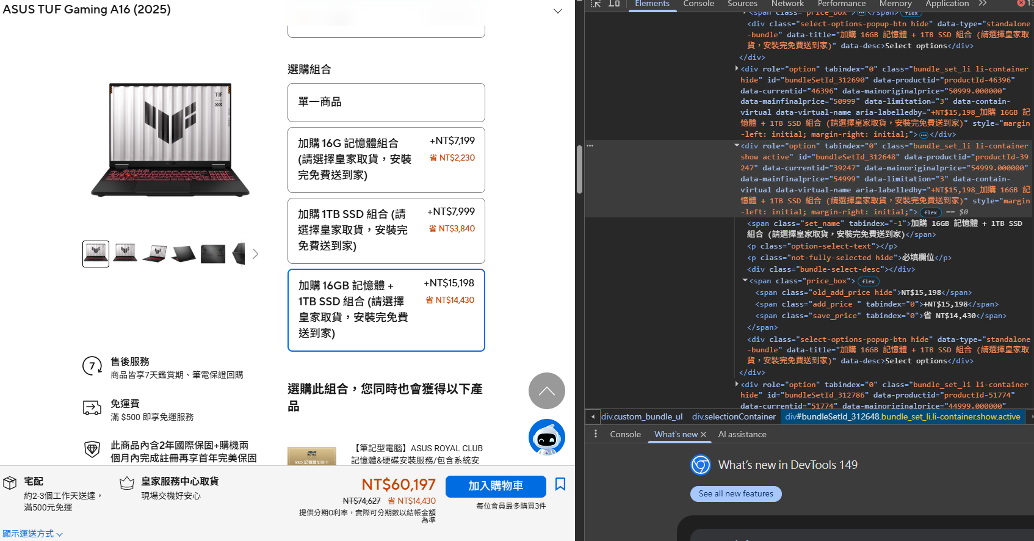The height and width of the screenshot is (541, 1034).
Task: Collapse the ASUS TUF Gaming A16 header chevron
Action: tap(558, 11)
